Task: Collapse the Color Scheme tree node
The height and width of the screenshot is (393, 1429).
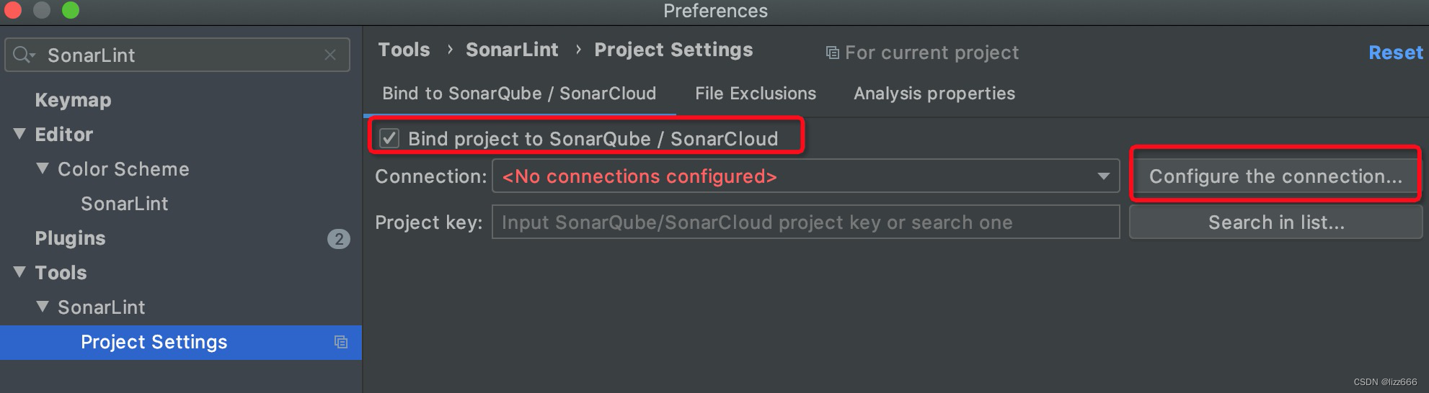Action: [x=43, y=168]
